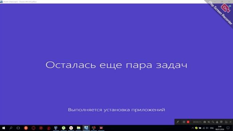Screen dimensions: 233x131
Task: Take a screenshot with recorder camera icon
Action: coord(205,122)
